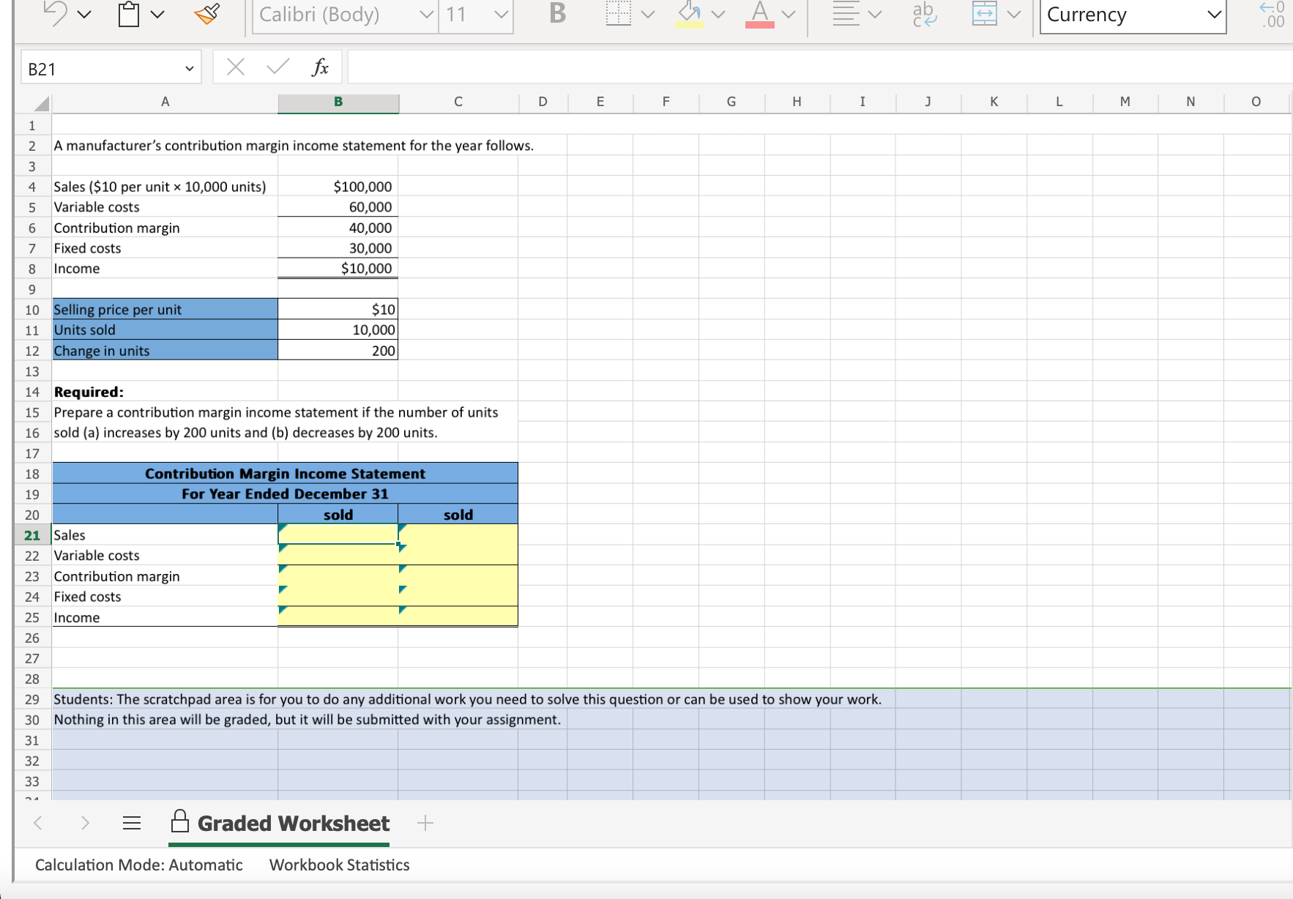
Task: Switch to the Graded Worksheet tab
Action: 292,823
